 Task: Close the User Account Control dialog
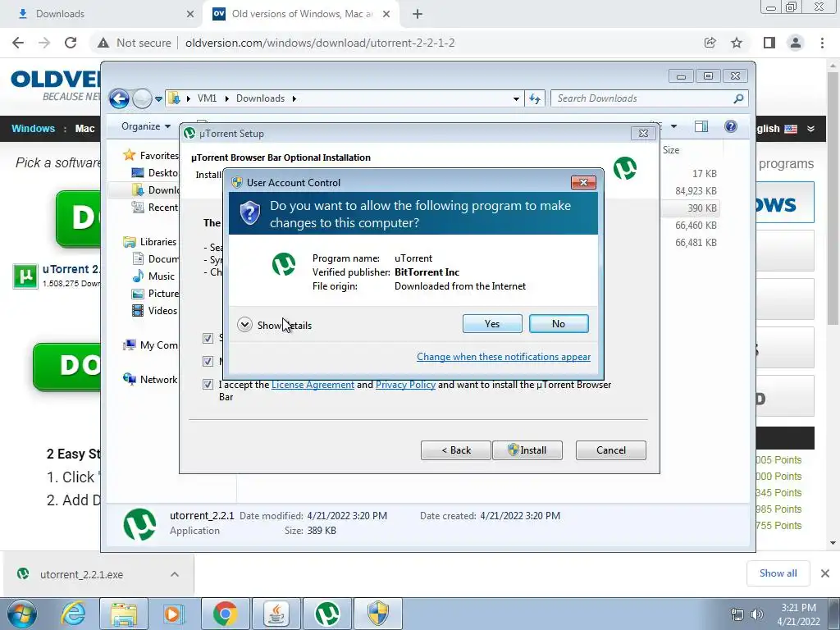point(583,183)
